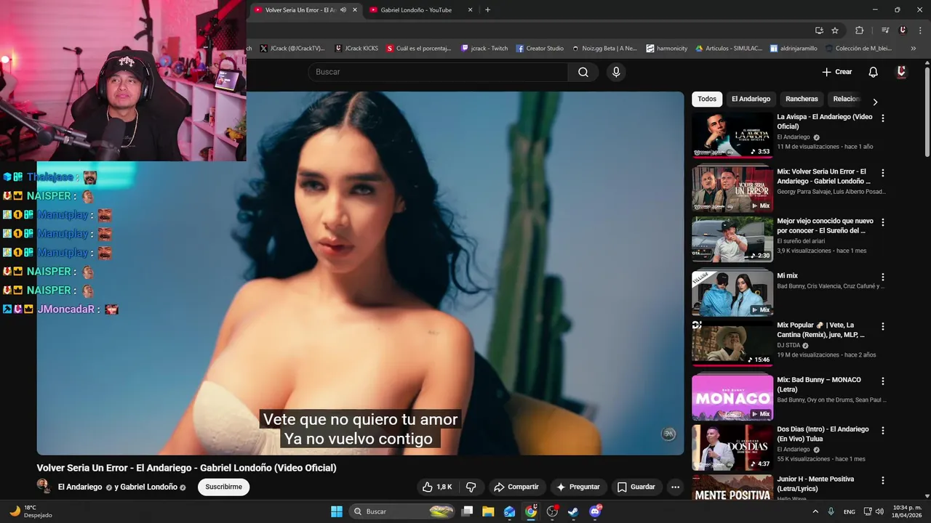Open Steam from taskbar
The image size is (931, 523).
(x=573, y=511)
